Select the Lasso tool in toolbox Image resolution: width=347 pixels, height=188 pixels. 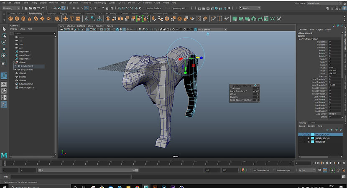click(x=4, y=36)
